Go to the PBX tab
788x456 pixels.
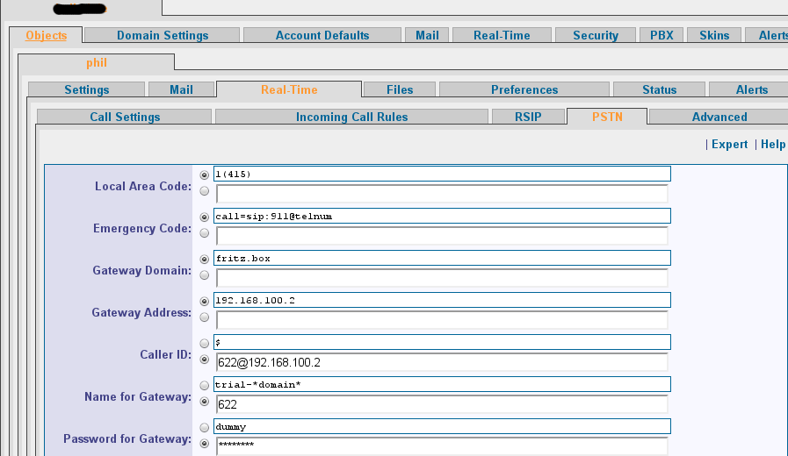tap(661, 36)
